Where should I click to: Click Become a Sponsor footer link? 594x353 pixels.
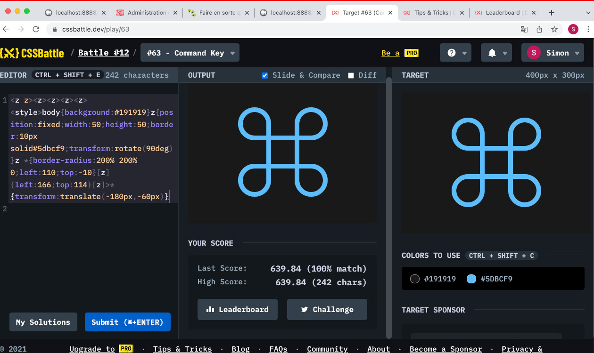446,349
